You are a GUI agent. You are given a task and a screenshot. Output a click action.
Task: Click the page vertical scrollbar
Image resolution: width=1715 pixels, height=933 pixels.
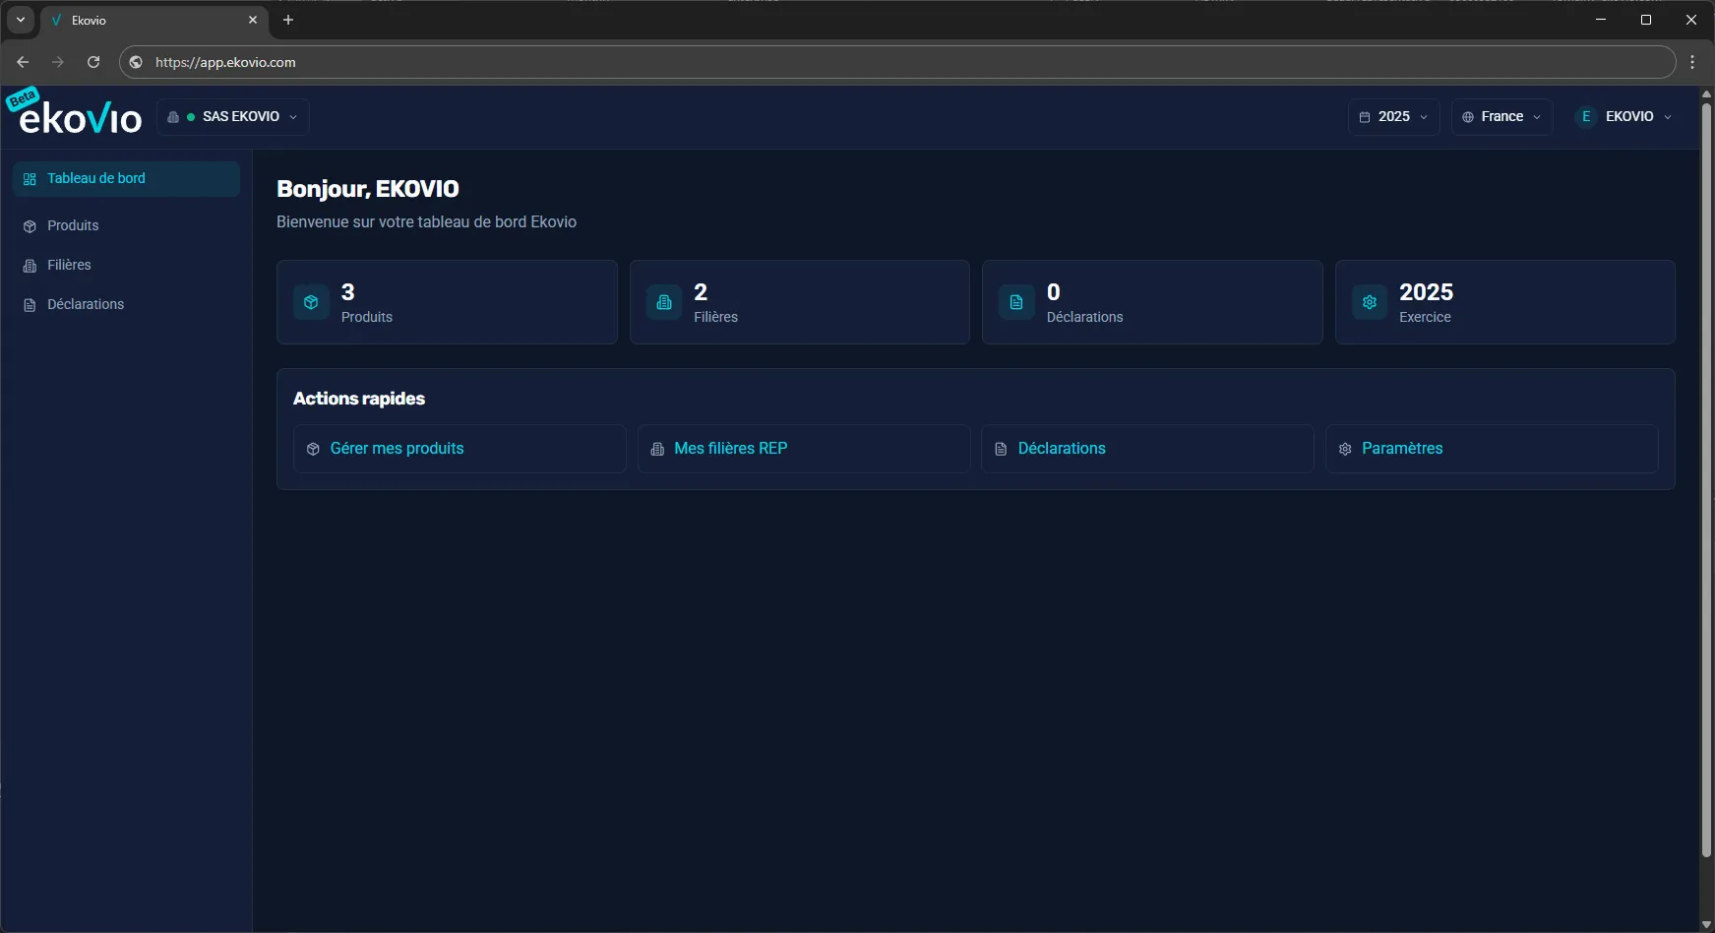coord(1707,479)
